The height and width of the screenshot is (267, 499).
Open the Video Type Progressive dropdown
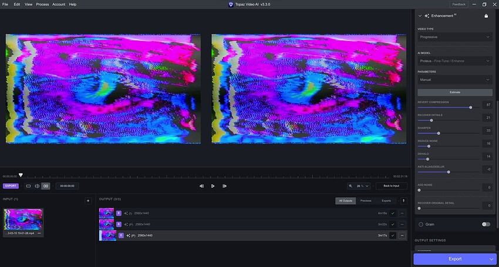455,37
